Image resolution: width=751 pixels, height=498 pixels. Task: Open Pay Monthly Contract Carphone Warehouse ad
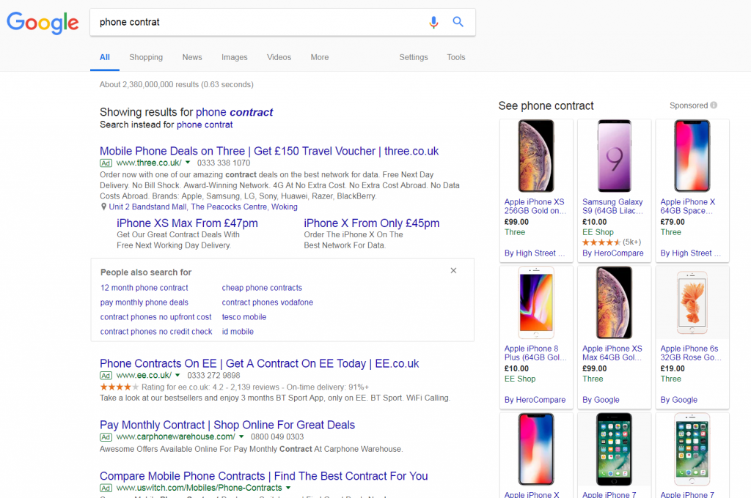(x=227, y=425)
